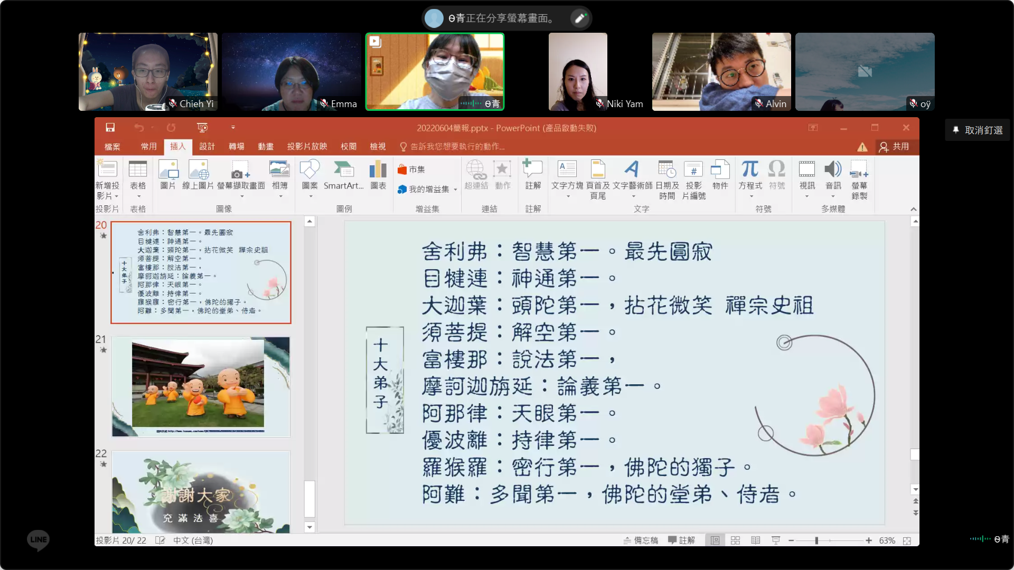Click the zoom in plus button

click(x=869, y=540)
